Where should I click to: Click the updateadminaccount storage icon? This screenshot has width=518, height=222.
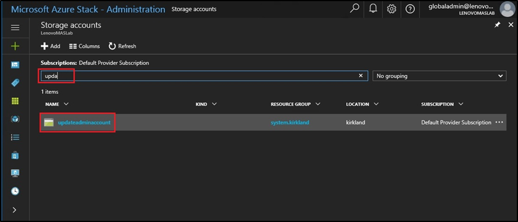pos(49,123)
